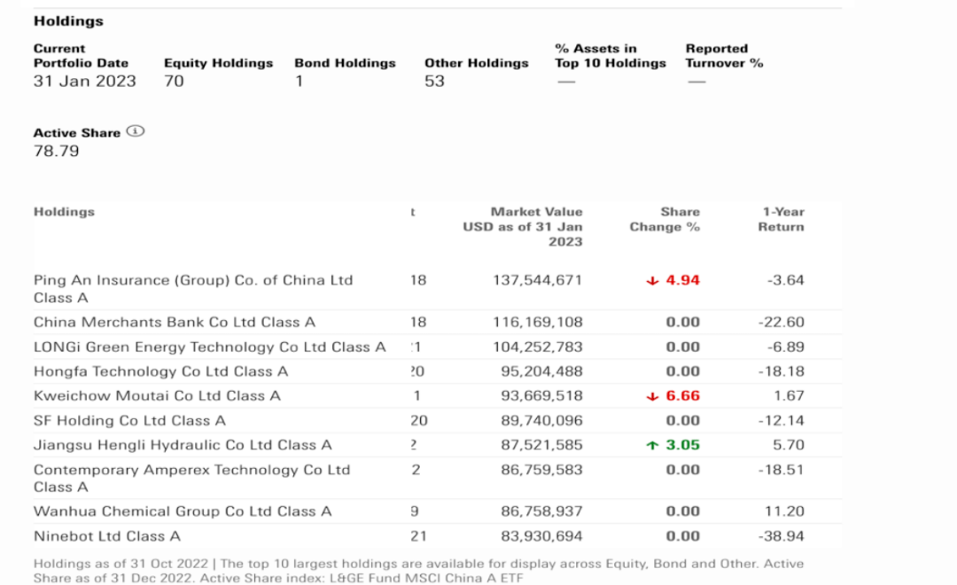The width and height of the screenshot is (957, 585).
Task: Click the Holdings column header in table
Action: [x=64, y=212]
